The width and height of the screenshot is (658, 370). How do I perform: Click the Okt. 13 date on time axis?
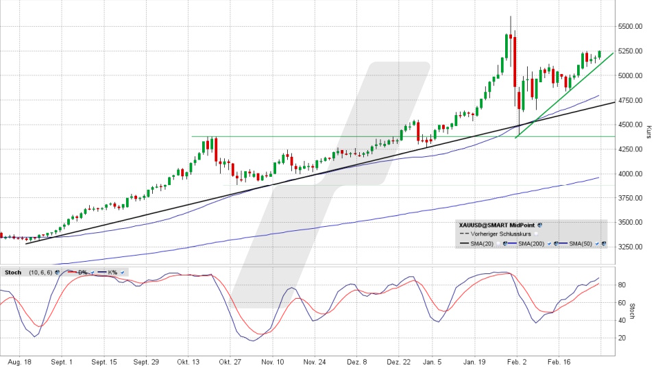(x=186, y=362)
